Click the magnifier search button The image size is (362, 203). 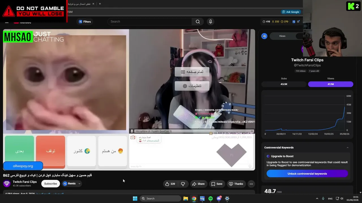[198, 22]
